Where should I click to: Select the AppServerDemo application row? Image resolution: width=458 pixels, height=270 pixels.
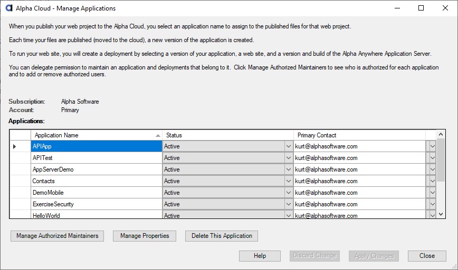pyautogui.click(x=97, y=169)
